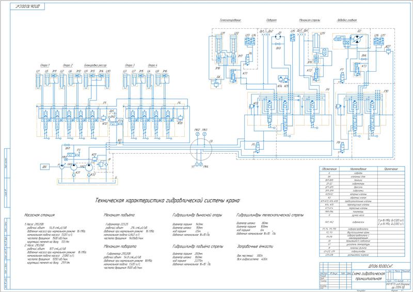Click the ВН4 shutoff valve symbol
This screenshot has width=413, height=292.
tap(364, 59)
